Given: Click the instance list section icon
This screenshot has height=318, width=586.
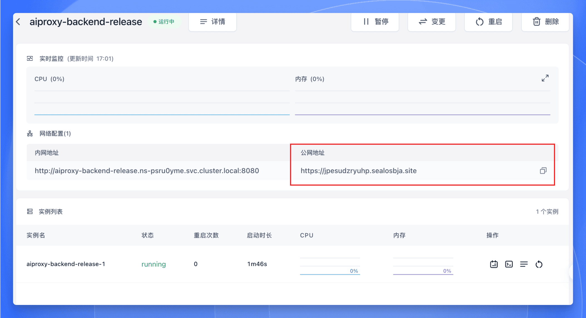Looking at the screenshot, I should (30, 211).
